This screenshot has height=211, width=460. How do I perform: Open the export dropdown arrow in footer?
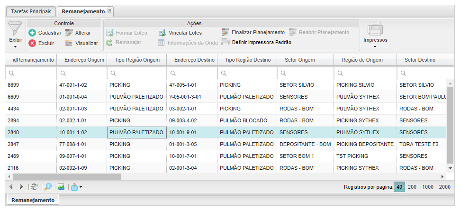click(81, 187)
